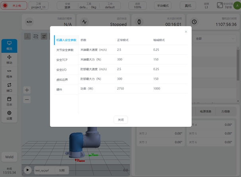Open the 接口 interface sidebar icon

point(9,87)
